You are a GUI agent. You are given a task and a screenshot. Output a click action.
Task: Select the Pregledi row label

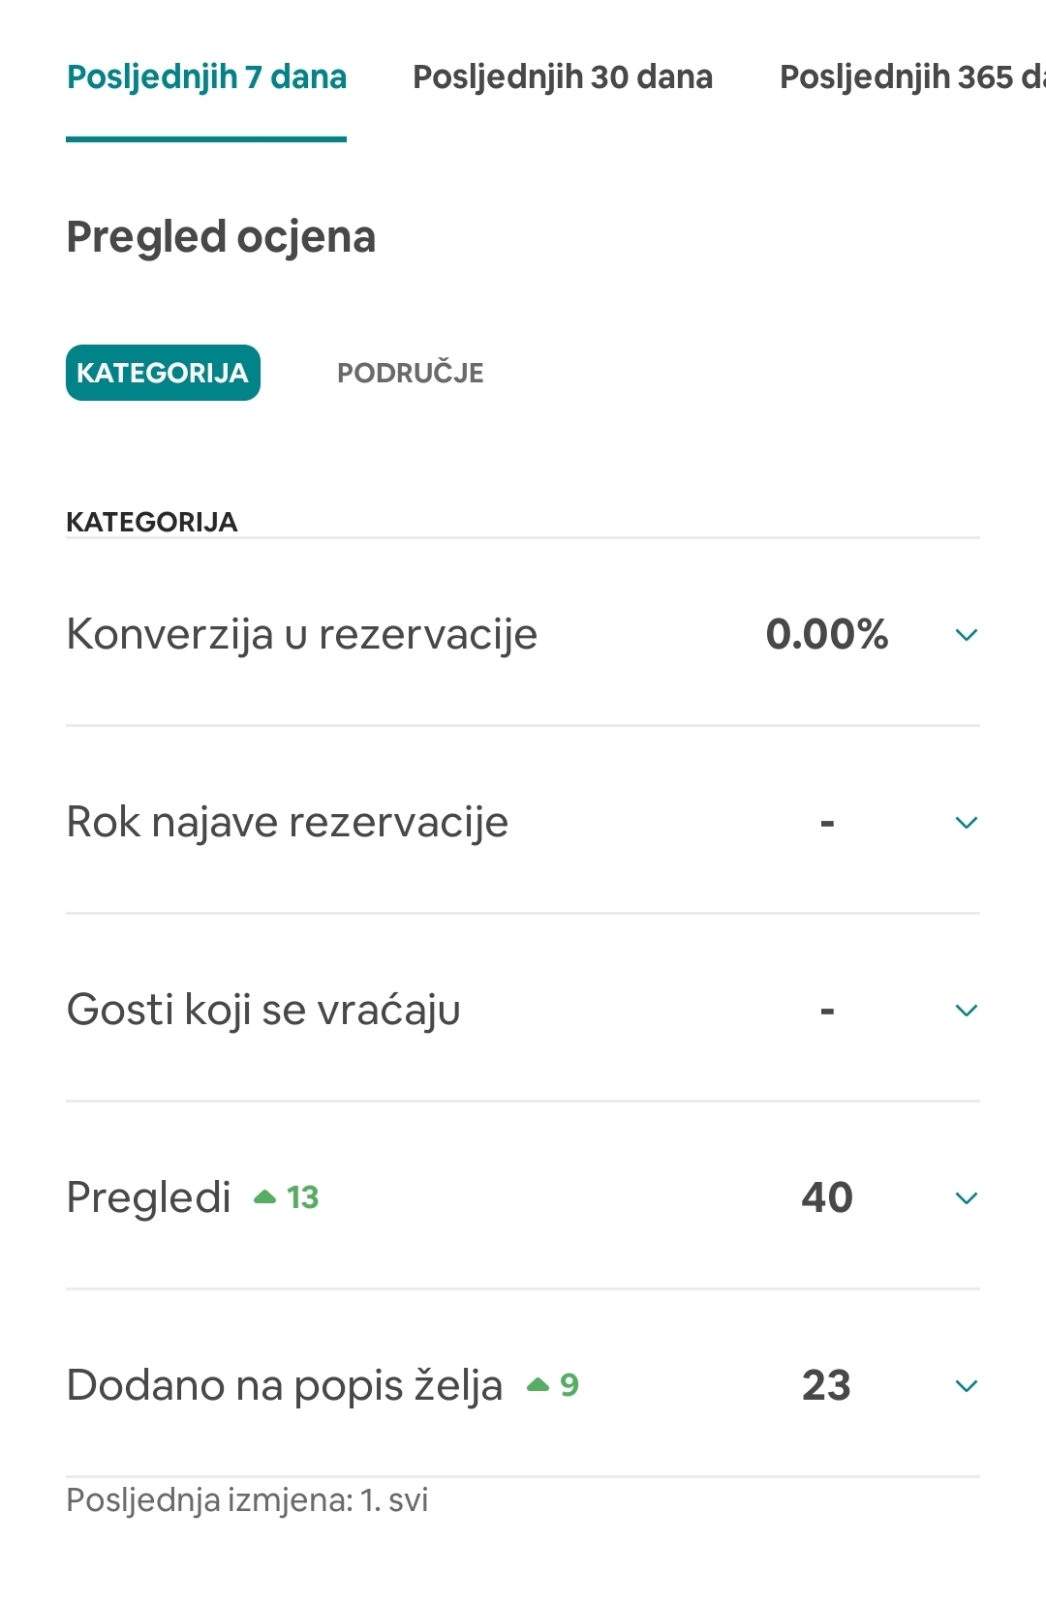148,1198
